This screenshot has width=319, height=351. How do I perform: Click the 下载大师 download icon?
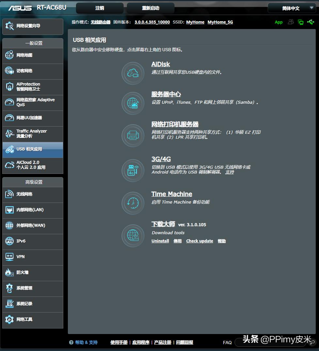133,236
